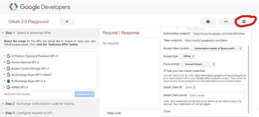Click the settings panel vertical scrollbar
The width and height of the screenshot is (259, 117).
tap(249, 80)
